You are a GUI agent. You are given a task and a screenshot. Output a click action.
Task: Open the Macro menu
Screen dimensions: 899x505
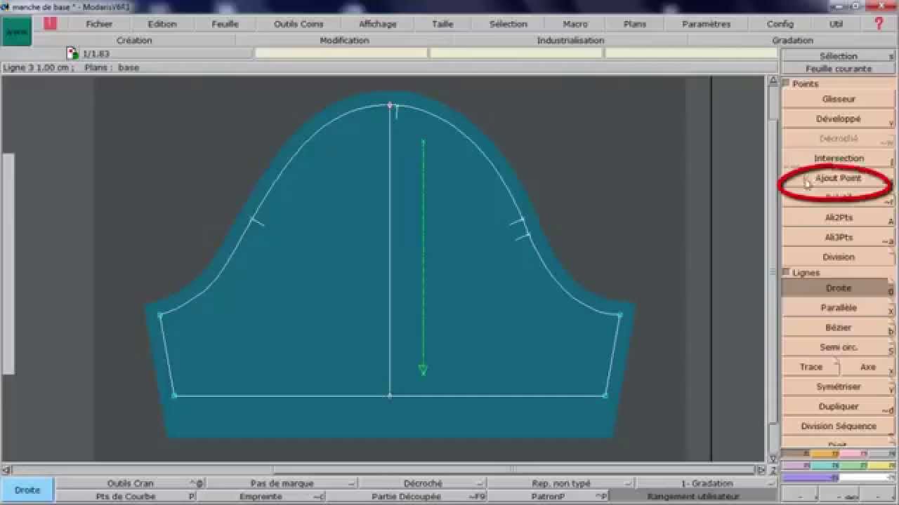(x=575, y=24)
